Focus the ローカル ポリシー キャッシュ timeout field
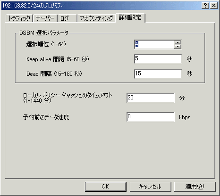This screenshot has width=220, height=196. tap(151, 98)
